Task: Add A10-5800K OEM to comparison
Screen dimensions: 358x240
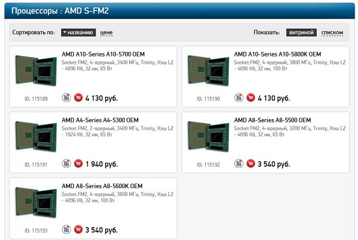Action: [x=239, y=98]
